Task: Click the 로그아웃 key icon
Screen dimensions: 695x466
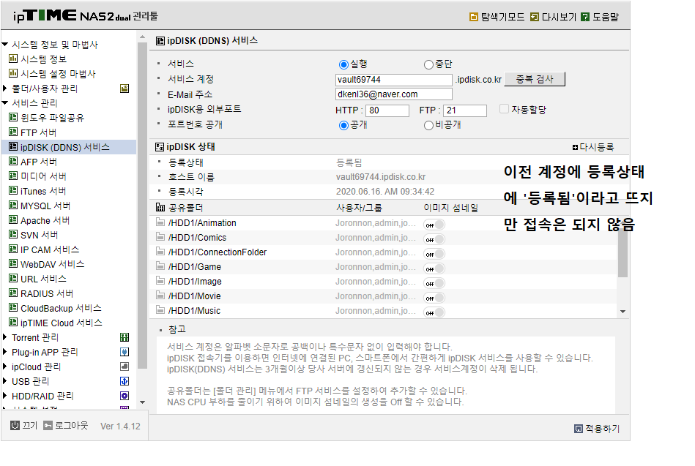Action: click(48, 425)
